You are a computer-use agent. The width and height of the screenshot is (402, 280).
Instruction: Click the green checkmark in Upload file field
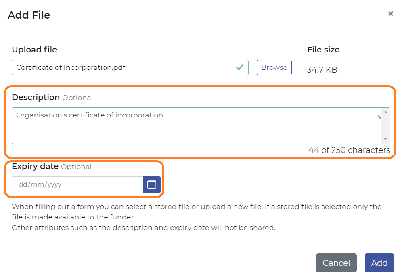[x=240, y=67]
